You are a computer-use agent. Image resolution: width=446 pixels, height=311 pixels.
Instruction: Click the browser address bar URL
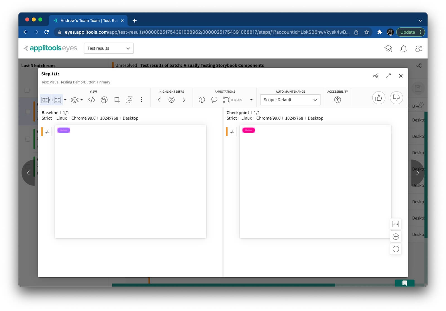(x=207, y=32)
